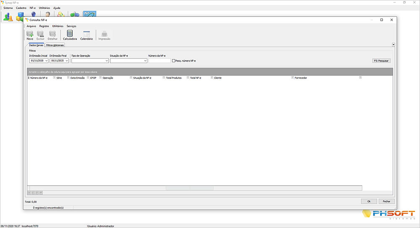Image resolution: width=420 pixels, height=228 pixels.
Task: Click the Número da NF-e input field
Action: [160, 61]
